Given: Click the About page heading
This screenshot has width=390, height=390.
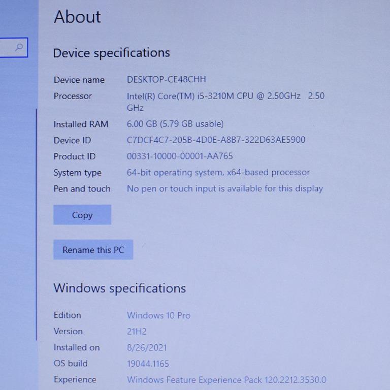Looking at the screenshot, I should click(77, 17).
